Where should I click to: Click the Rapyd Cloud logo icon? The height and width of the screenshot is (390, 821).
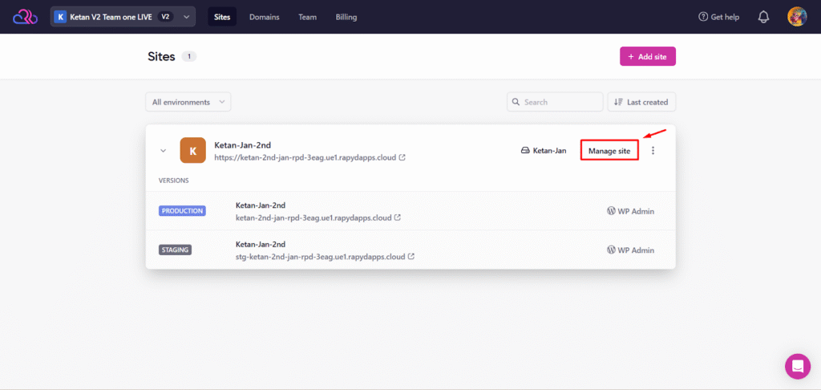click(25, 17)
